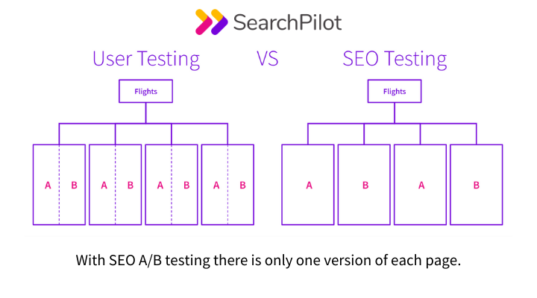Select the "User Testing" heading
537x298 pixels.
[x=146, y=59]
